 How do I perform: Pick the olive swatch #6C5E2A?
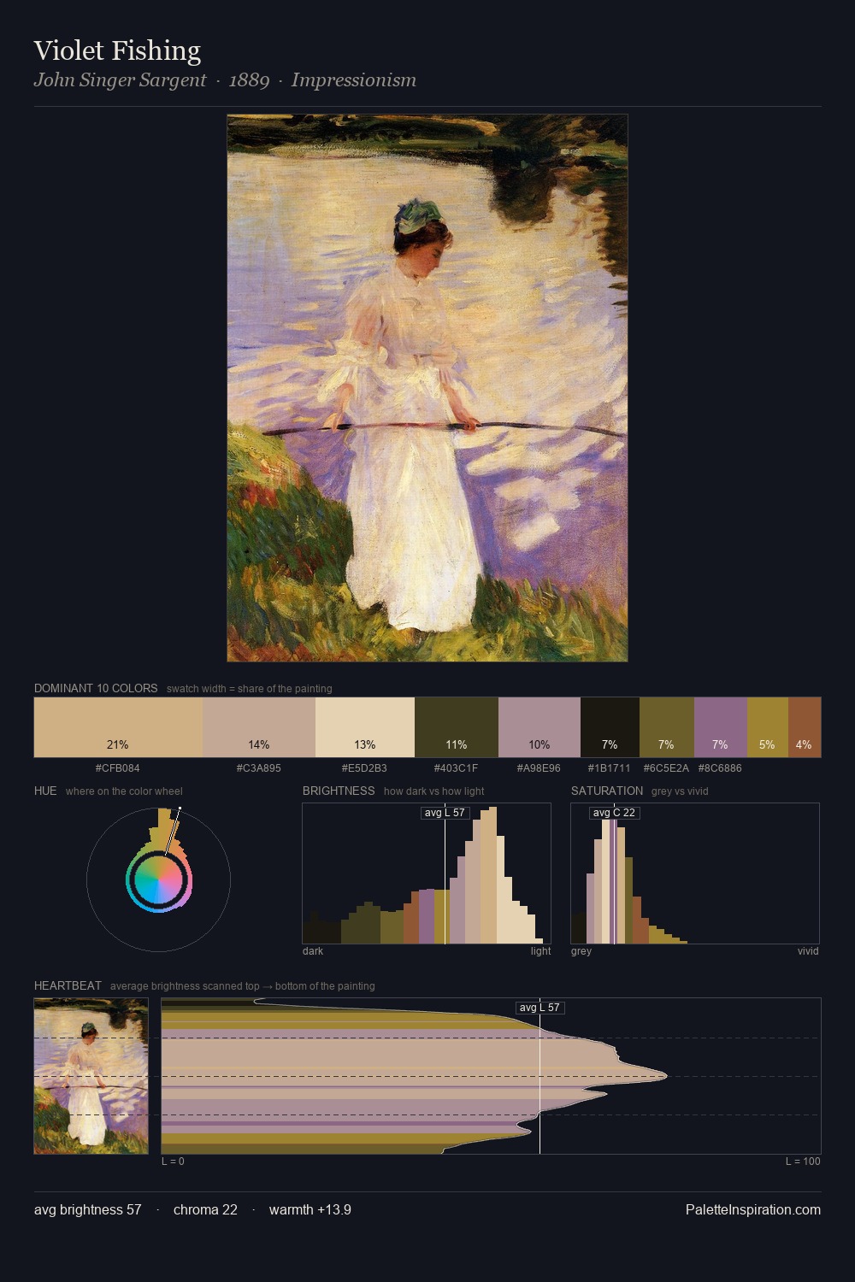click(667, 727)
